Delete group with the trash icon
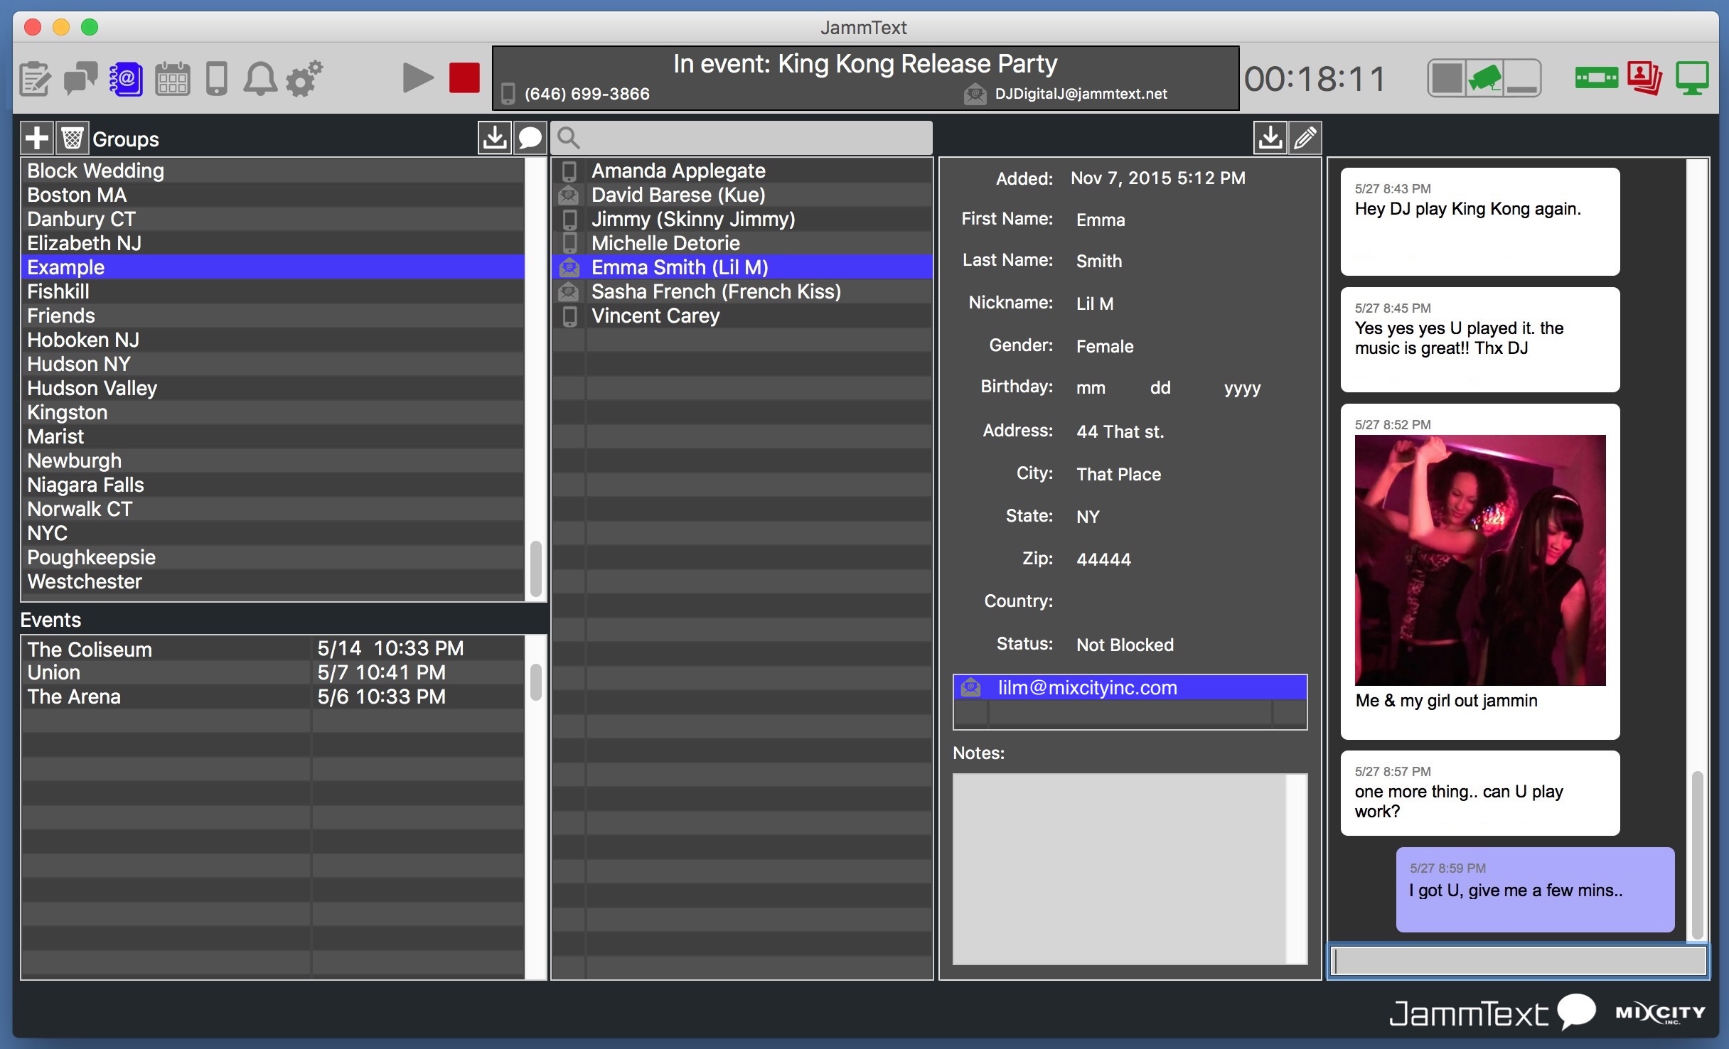Image resolution: width=1729 pixels, height=1049 pixels. pos(72,138)
